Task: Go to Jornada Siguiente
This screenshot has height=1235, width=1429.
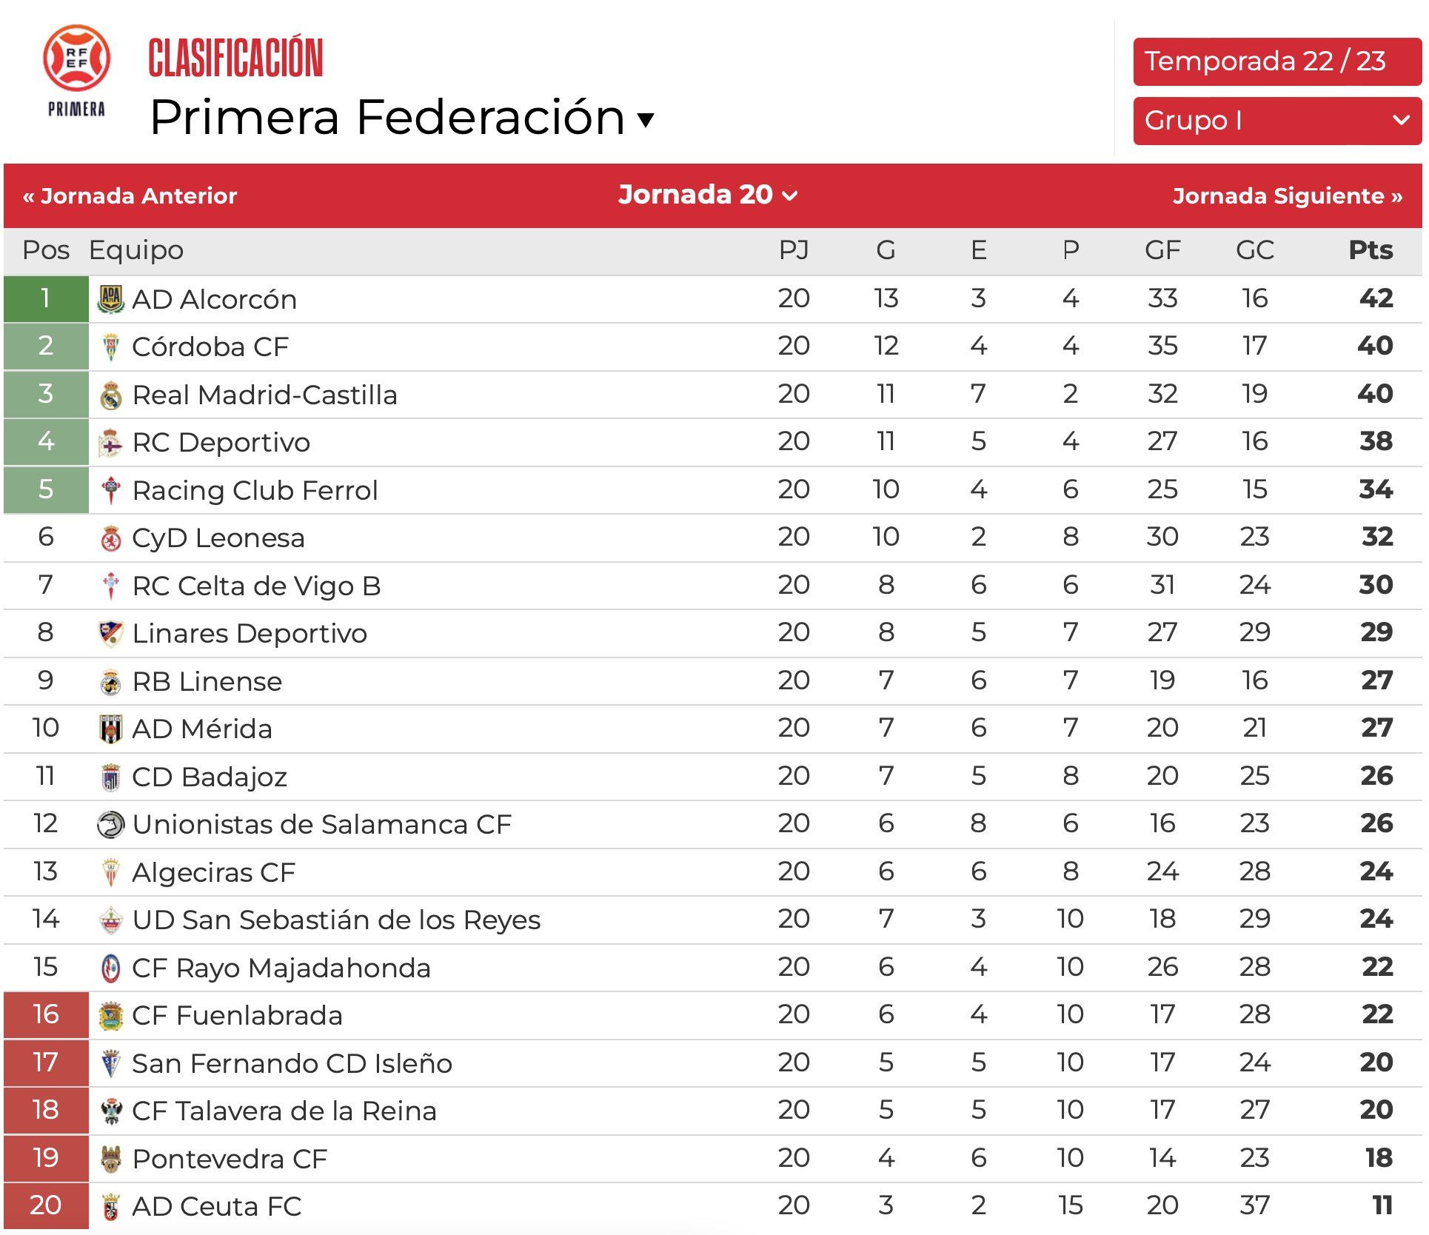Action: [1287, 195]
